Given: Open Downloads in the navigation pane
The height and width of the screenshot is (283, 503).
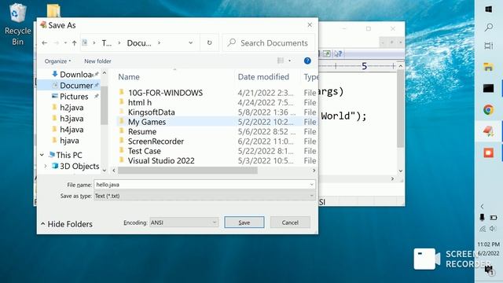Looking at the screenshot, I should pos(76,75).
